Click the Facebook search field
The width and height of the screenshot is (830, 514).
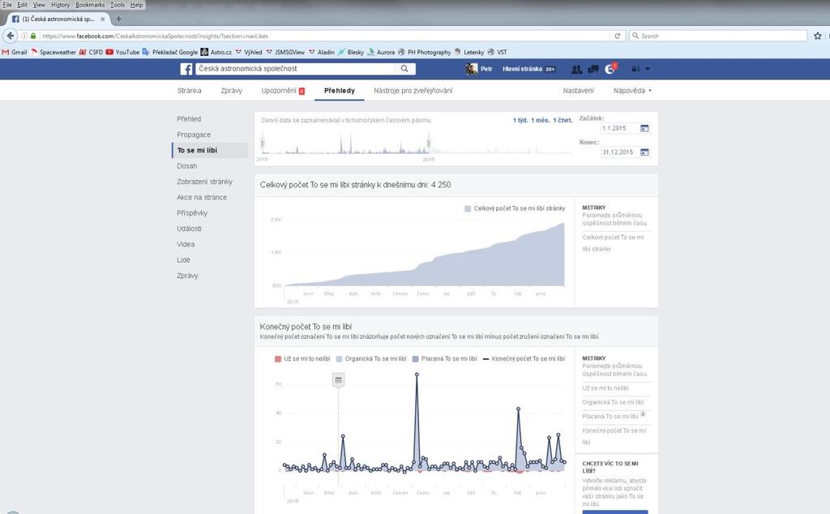(x=297, y=69)
